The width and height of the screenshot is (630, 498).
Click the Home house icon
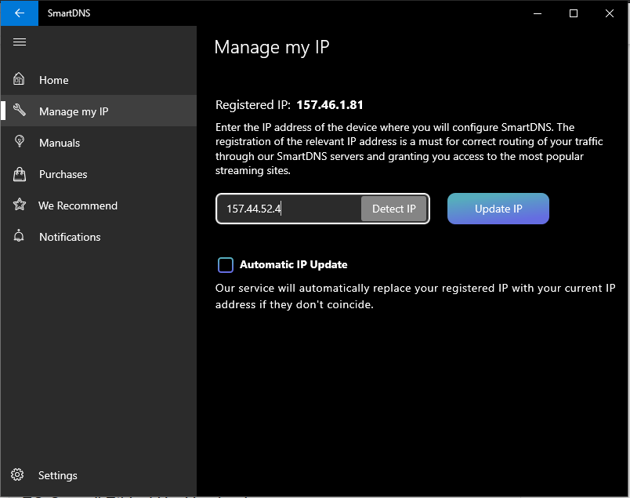(x=19, y=79)
